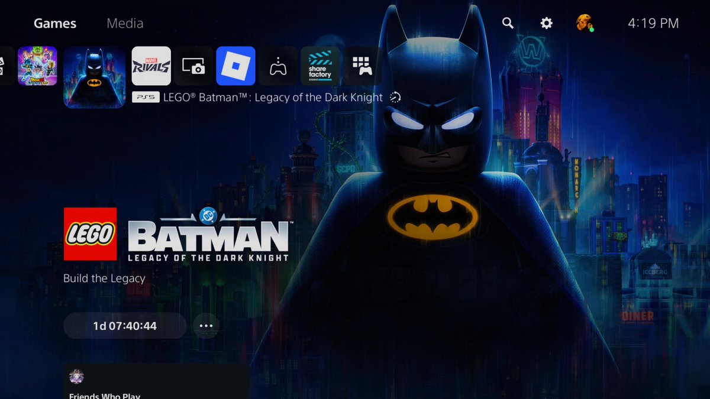Select the Games tab
The height and width of the screenshot is (399, 710).
[55, 24]
